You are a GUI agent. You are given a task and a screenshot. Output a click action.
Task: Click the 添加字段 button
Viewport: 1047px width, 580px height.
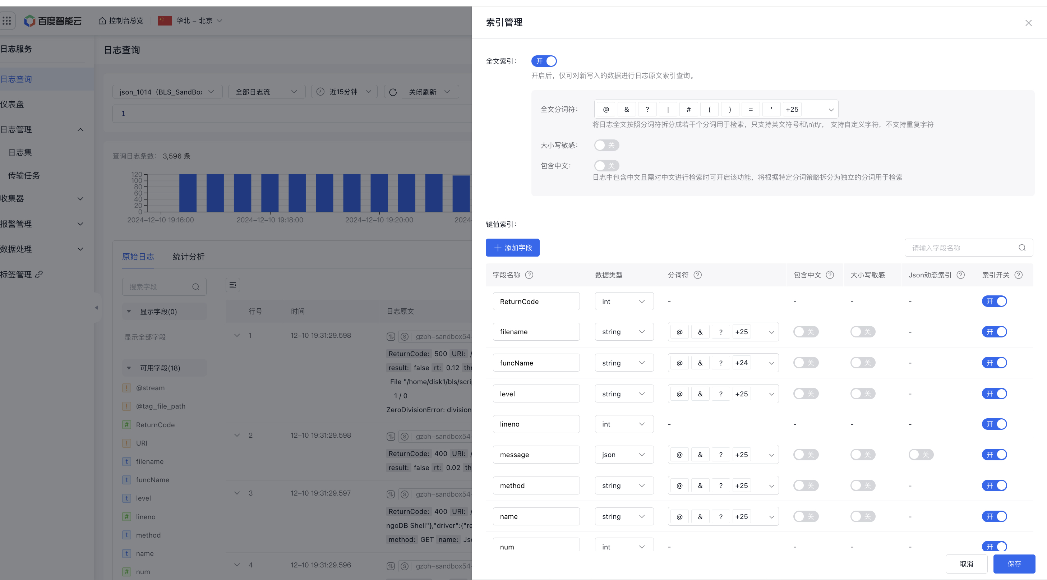[512, 248]
